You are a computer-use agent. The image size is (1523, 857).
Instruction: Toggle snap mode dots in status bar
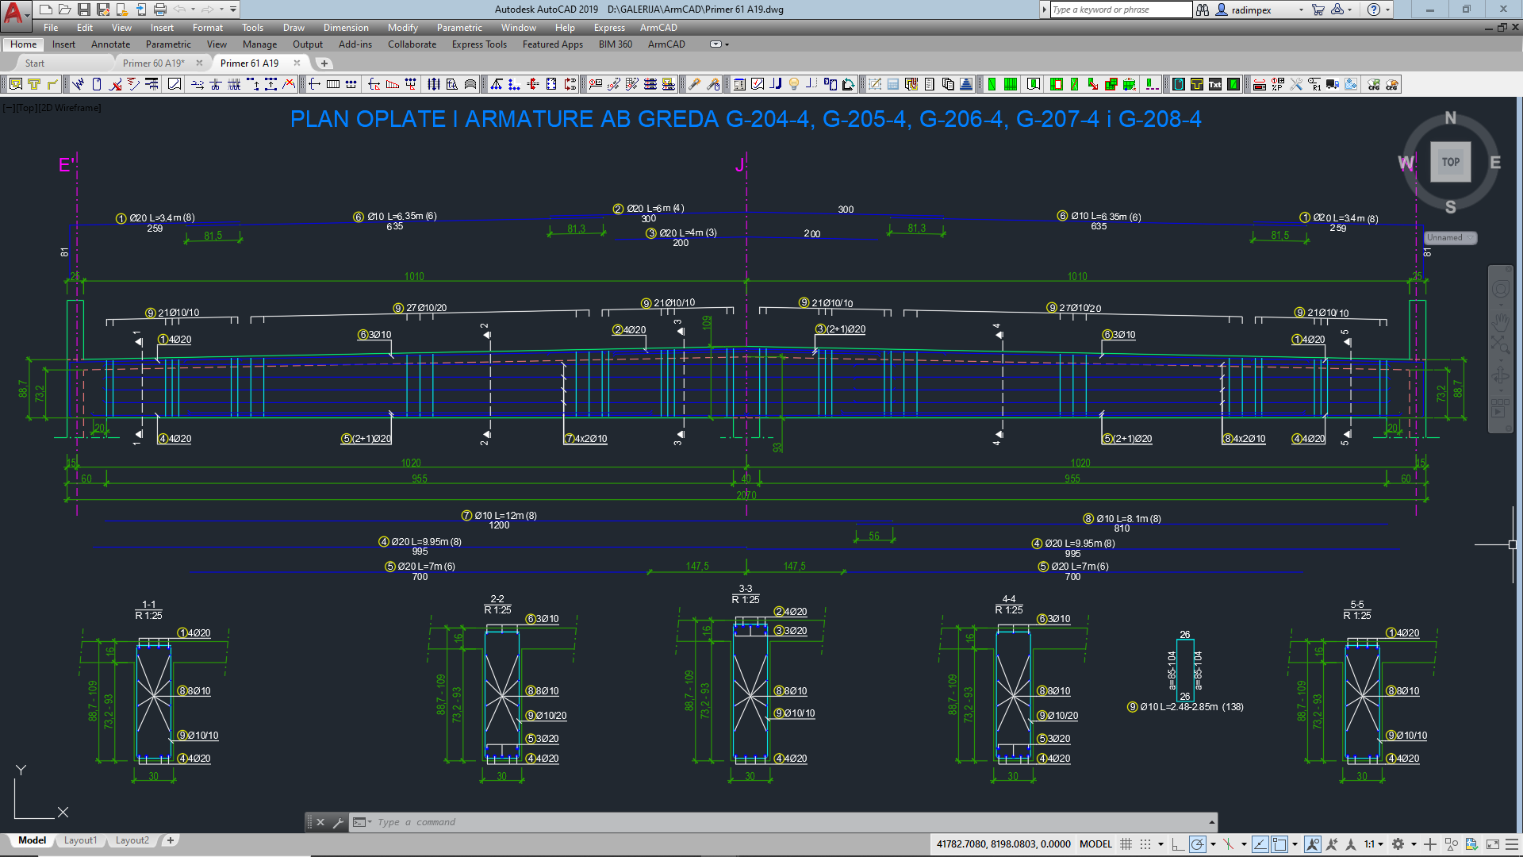point(1145,844)
